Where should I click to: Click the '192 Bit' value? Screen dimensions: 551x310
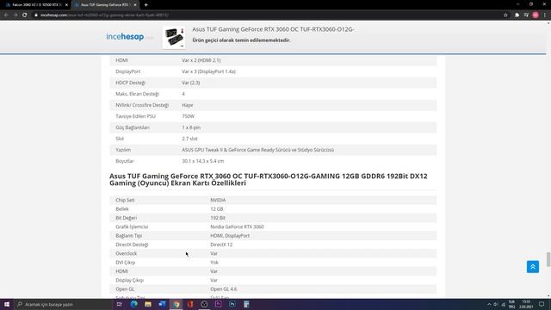(x=218, y=218)
